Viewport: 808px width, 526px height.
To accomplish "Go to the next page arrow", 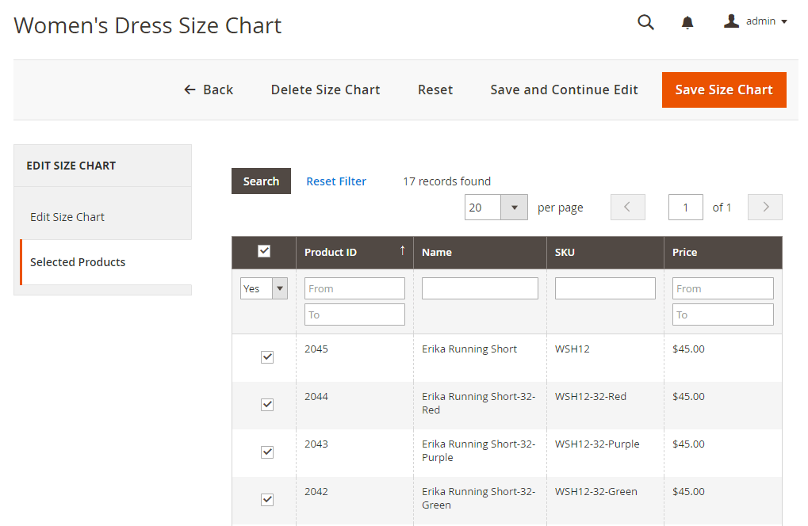I will 765,208.
